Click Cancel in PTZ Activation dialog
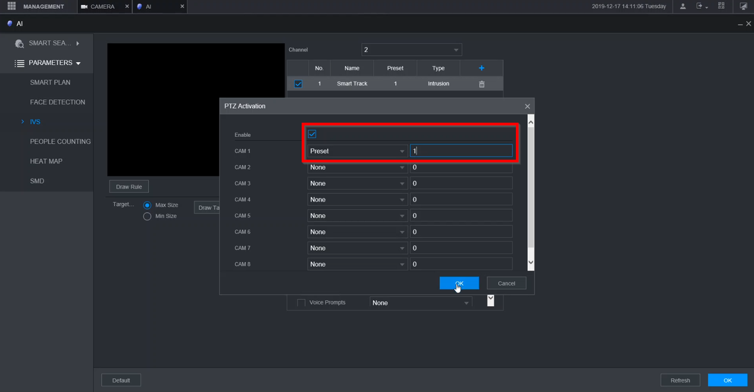The height and width of the screenshot is (392, 754). coord(506,283)
